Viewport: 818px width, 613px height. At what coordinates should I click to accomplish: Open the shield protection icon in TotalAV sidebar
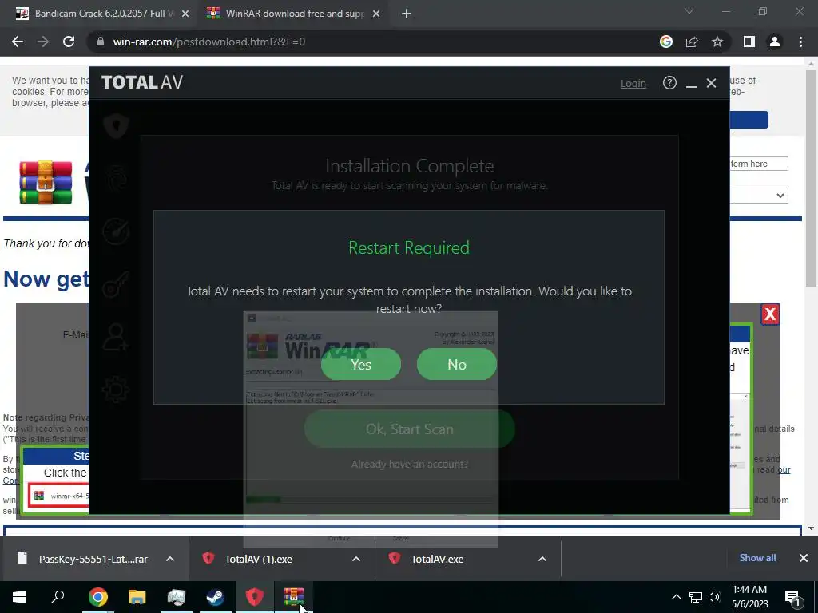pyautogui.click(x=116, y=125)
